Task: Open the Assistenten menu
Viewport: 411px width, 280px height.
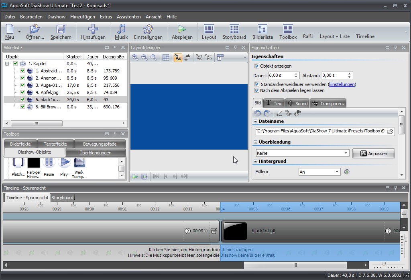Action: (x=128, y=17)
